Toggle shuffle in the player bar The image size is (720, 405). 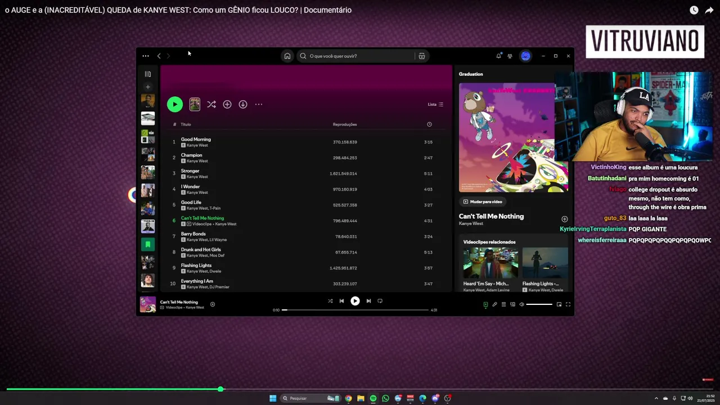click(330, 301)
